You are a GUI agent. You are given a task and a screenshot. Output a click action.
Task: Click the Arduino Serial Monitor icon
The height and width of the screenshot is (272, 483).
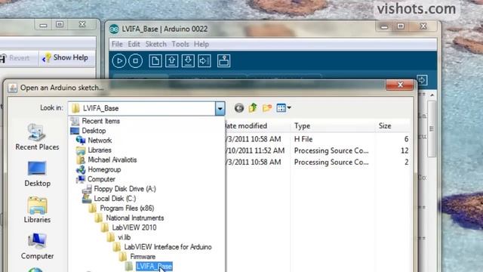[223, 60]
